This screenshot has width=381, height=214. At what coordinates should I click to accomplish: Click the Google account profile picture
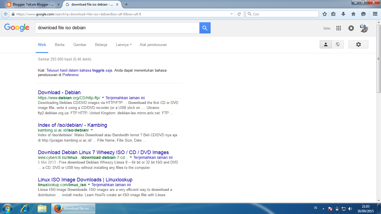(x=364, y=28)
